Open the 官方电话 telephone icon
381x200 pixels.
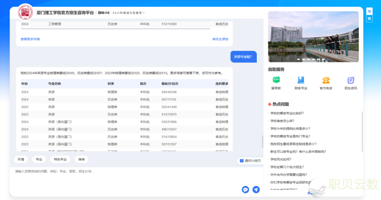[326, 80]
